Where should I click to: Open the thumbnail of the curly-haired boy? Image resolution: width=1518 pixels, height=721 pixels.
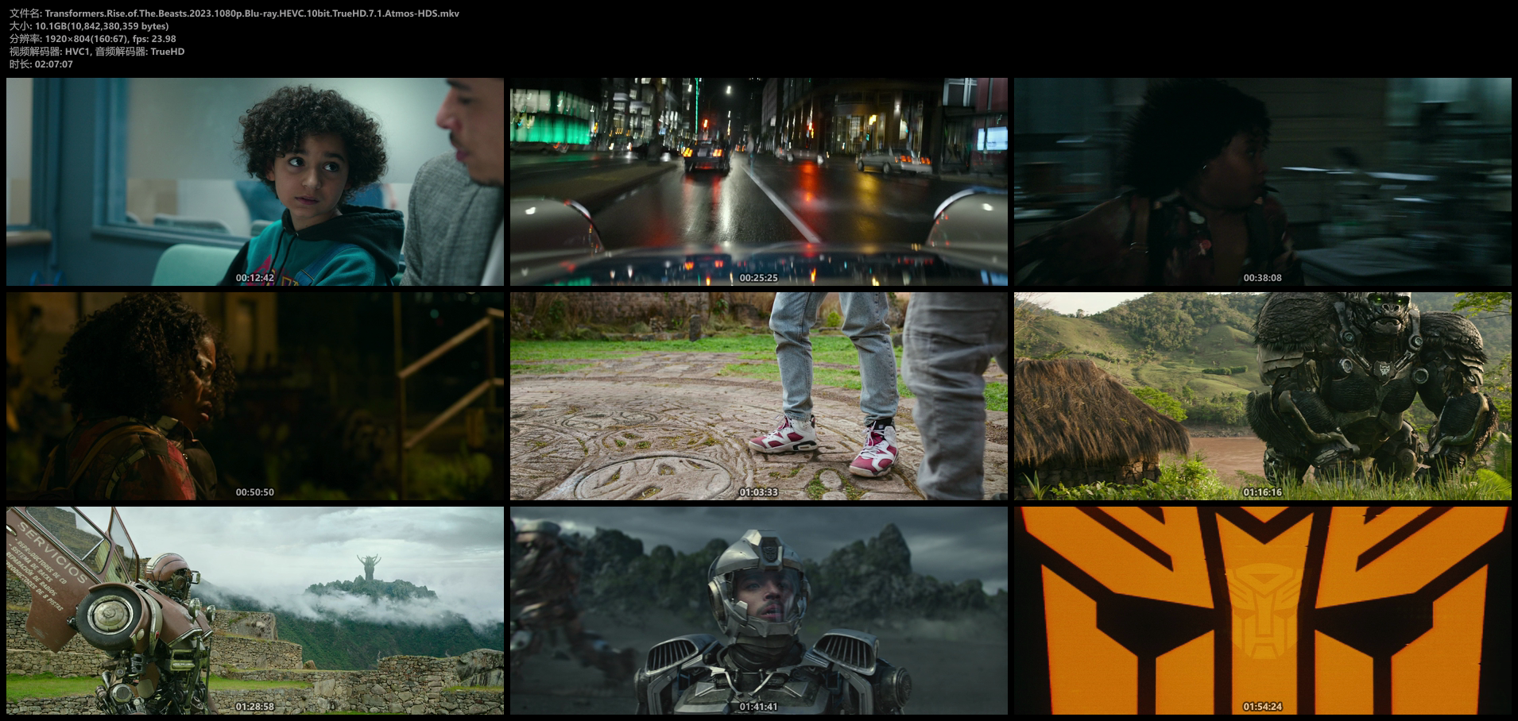click(x=254, y=181)
